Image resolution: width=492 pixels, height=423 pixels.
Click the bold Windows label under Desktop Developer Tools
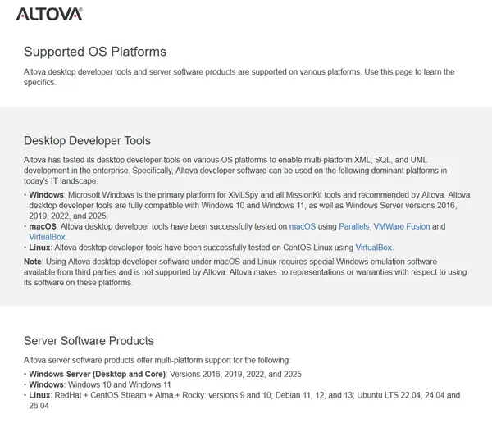point(46,195)
